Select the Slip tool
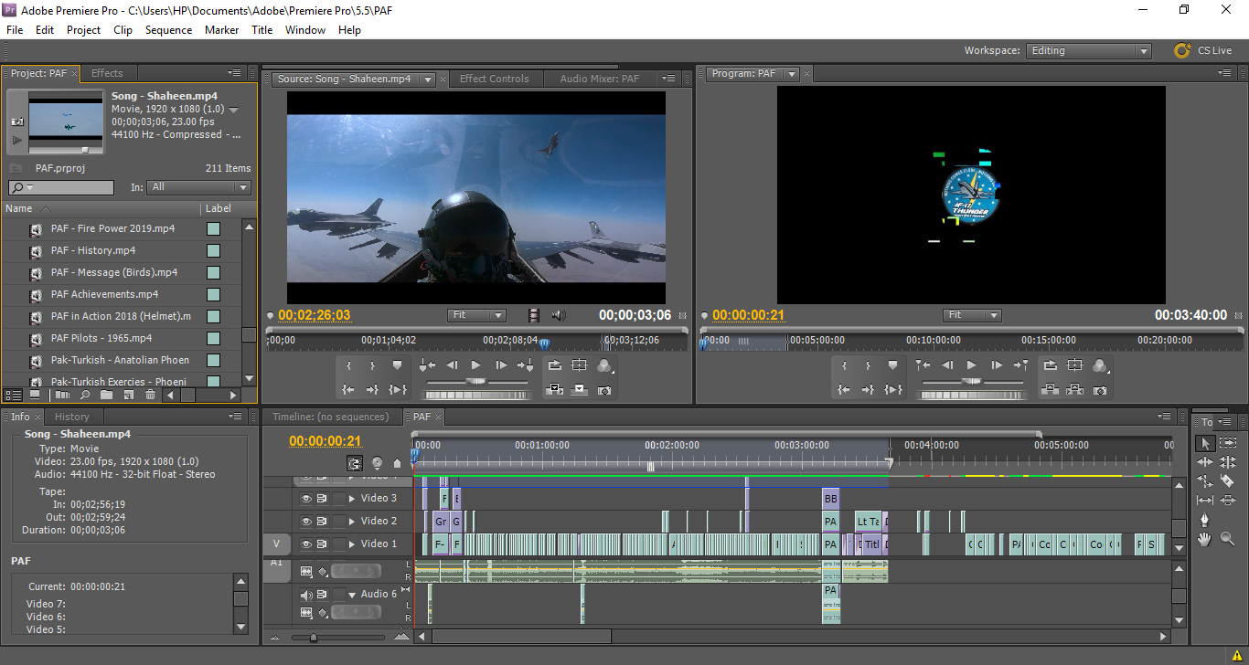 1205,501
